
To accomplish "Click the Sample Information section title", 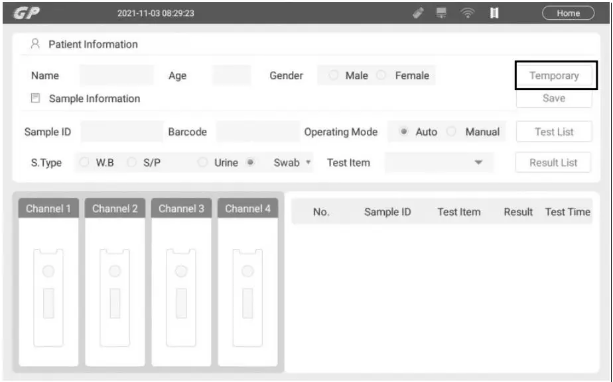I will pyautogui.click(x=94, y=99).
